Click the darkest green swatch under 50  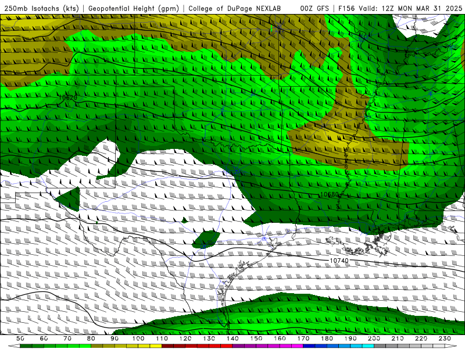tap(26, 346)
